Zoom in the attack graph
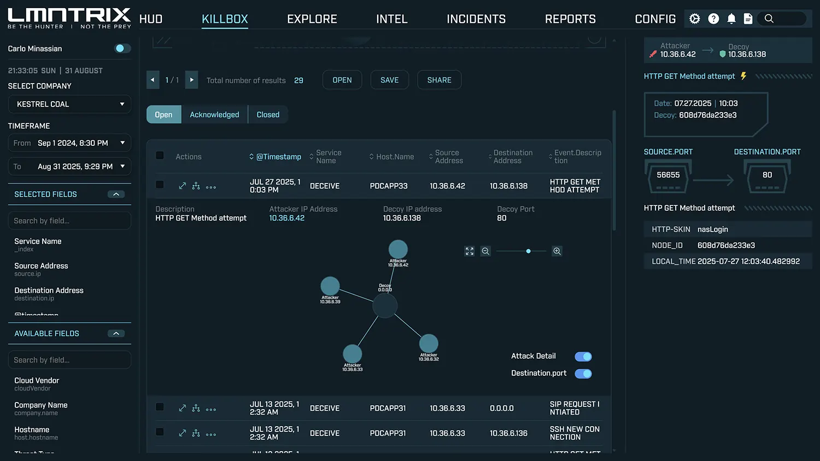820x461 pixels. click(x=557, y=251)
